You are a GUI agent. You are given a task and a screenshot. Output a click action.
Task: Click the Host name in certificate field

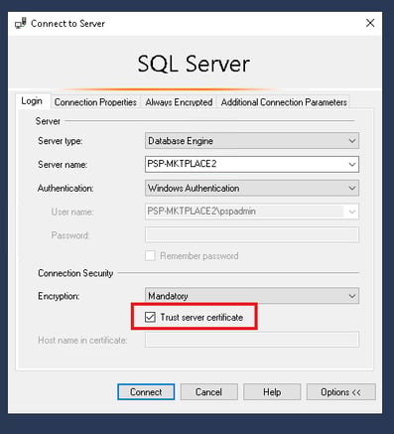point(252,340)
